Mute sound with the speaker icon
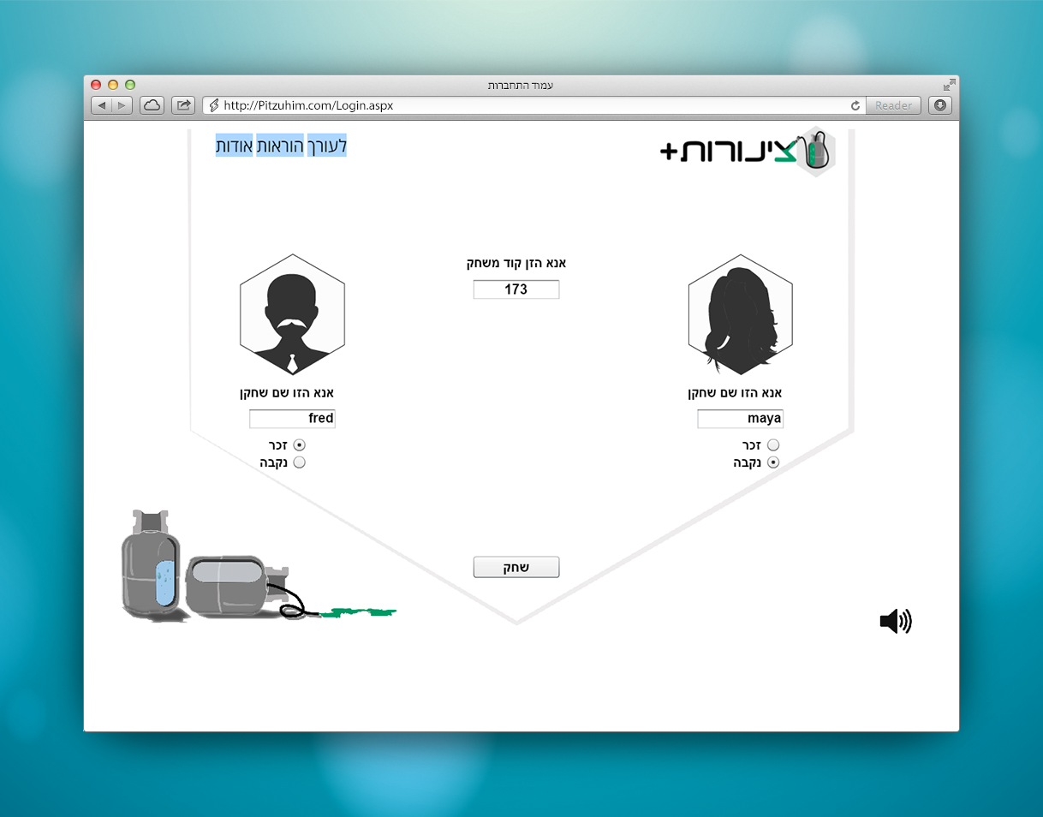This screenshot has width=1043, height=817. click(x=895, y=622)
